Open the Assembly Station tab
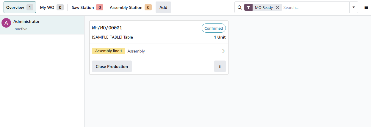371x127 pixels. 130,7
